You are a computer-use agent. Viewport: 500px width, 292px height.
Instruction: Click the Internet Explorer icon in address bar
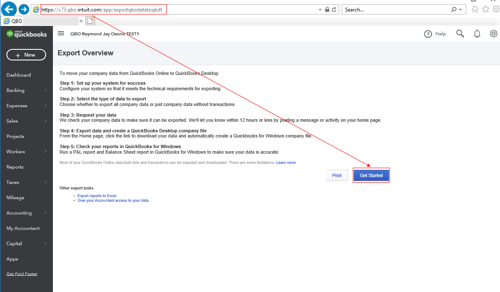tap(36, 9)
